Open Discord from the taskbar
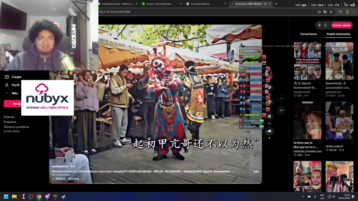This screenshot has height=201, width=358. [x=47, y=197]
